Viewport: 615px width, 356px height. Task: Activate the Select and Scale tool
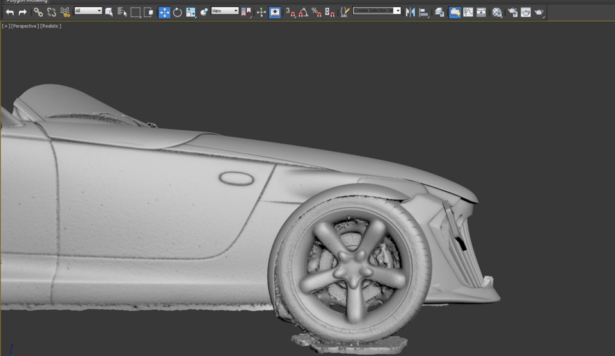coord(191,12)
